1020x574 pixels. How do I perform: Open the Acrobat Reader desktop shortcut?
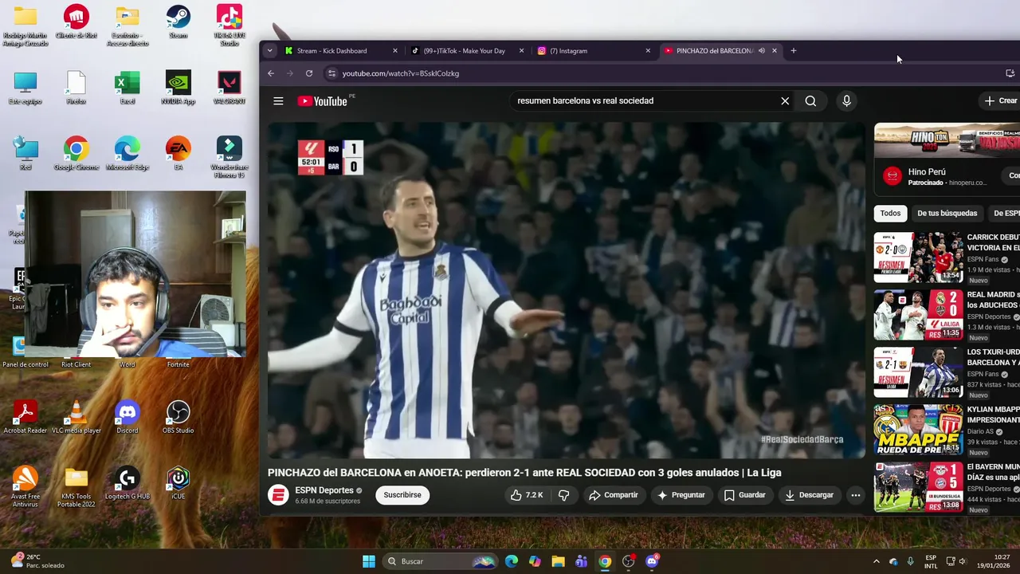[25, 418]
